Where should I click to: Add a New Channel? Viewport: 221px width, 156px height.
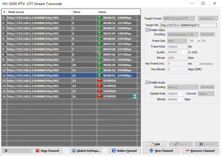[161, 151]
